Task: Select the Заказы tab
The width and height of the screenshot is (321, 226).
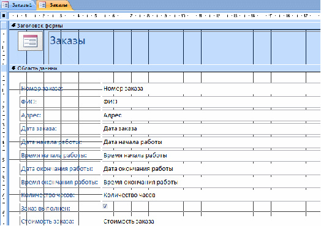Action: [55, 5]
